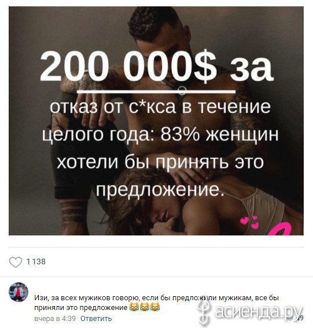Open the comment timestamp вчера в 4:39
313x328 pixels.
[x=55, y=319]
